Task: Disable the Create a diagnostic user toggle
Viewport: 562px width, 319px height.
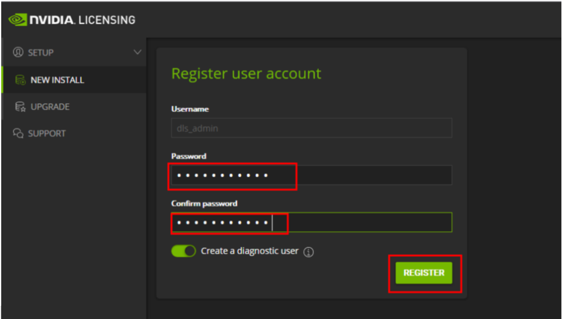Action: coord(183,251)
